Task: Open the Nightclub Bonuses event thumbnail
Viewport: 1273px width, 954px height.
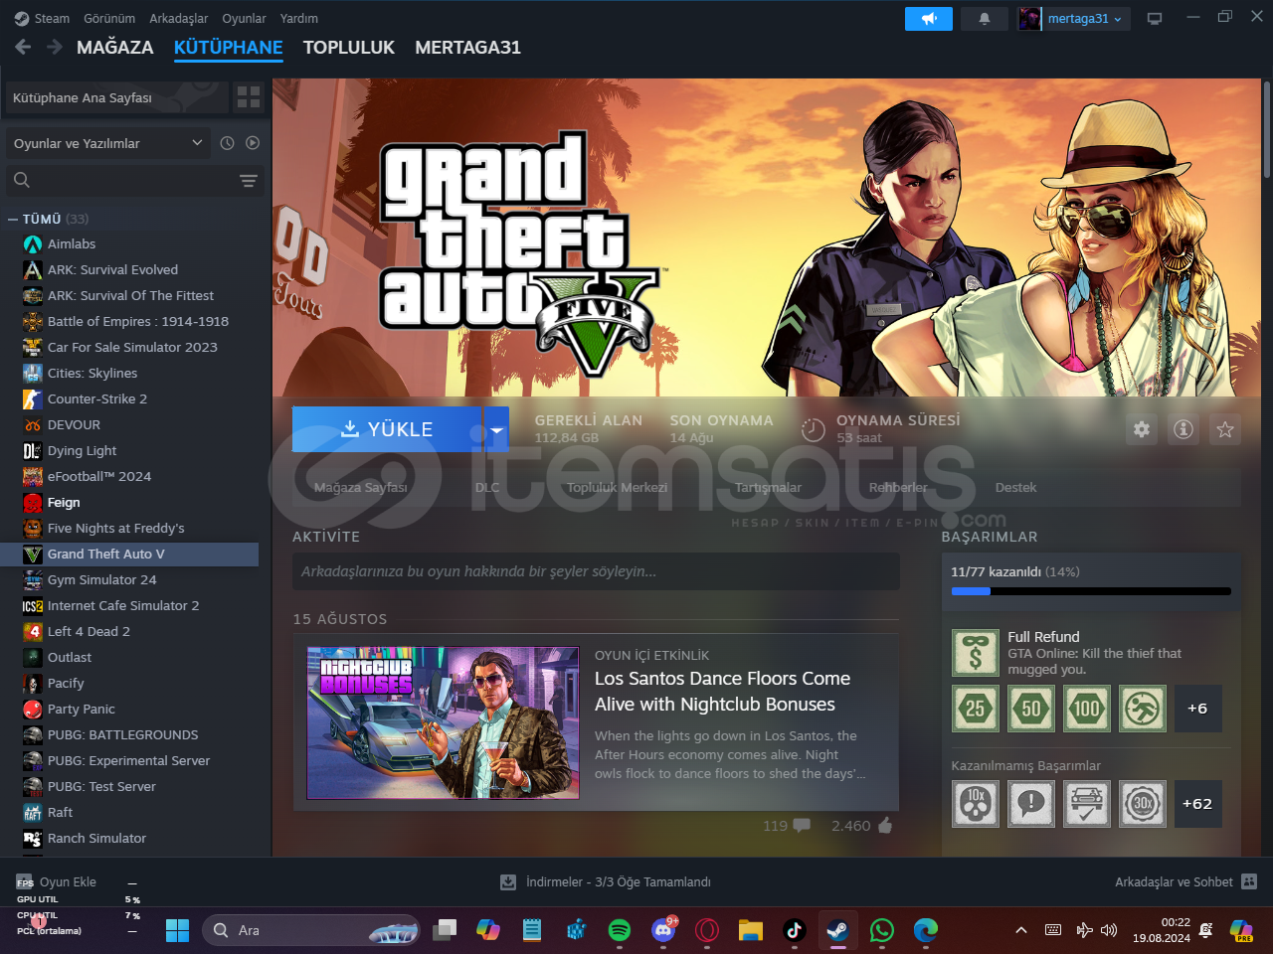Action: pos(443,722)
